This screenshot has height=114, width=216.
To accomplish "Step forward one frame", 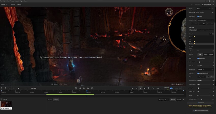I will click(88, 88).
